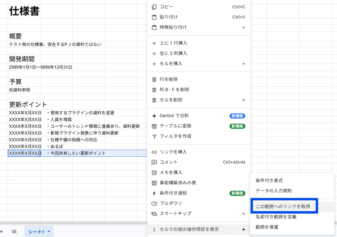Click the paste clipboard icon
The image size is (337, 237).
click(154, 17)
